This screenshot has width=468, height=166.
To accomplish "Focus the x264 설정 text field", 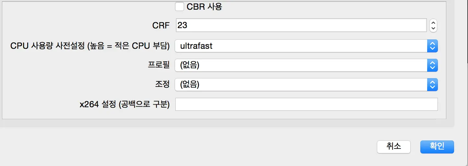I will coord(307,104).
